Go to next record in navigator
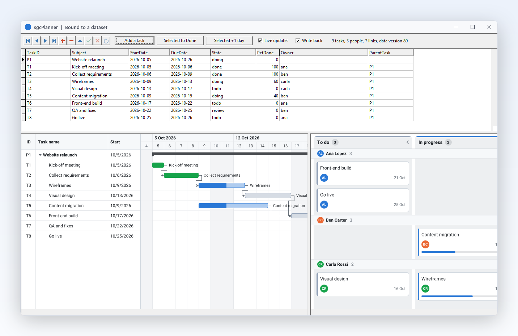Image resolution: width=518 pixels, height=336 pixels. [45, 41]
